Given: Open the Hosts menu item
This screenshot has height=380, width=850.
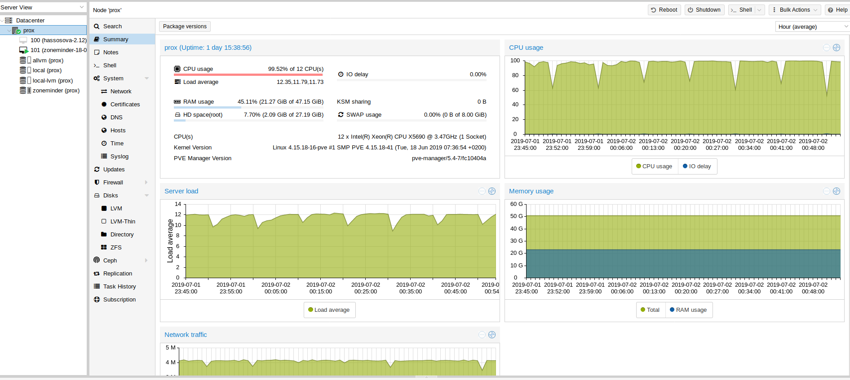Looking at the screenshot, I should 122,131.
